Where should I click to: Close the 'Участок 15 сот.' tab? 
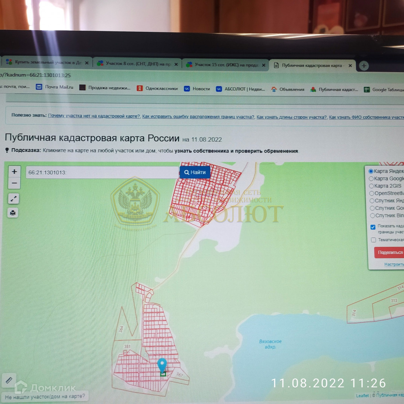coord(264,65)
